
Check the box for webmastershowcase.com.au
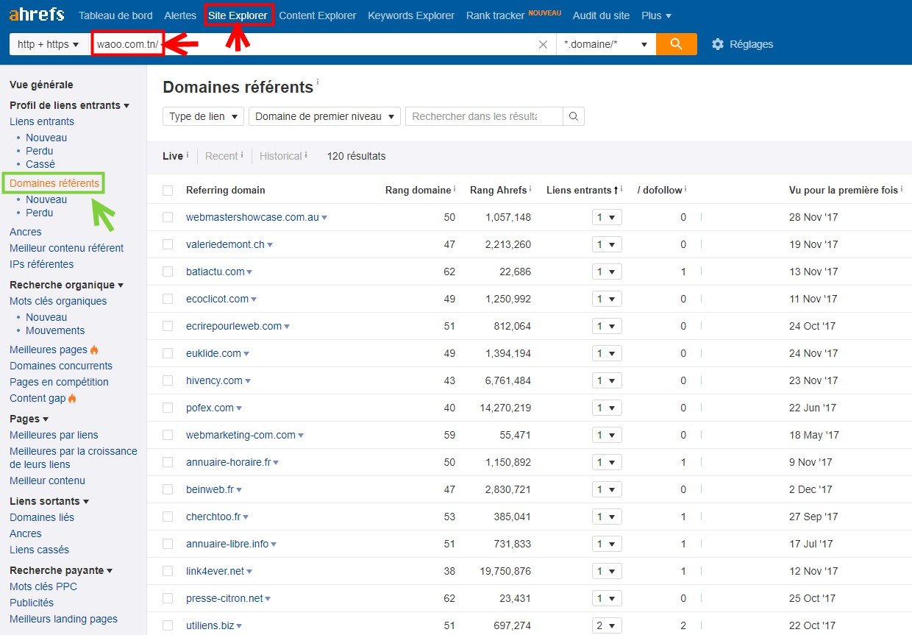[x=168, y=217]
